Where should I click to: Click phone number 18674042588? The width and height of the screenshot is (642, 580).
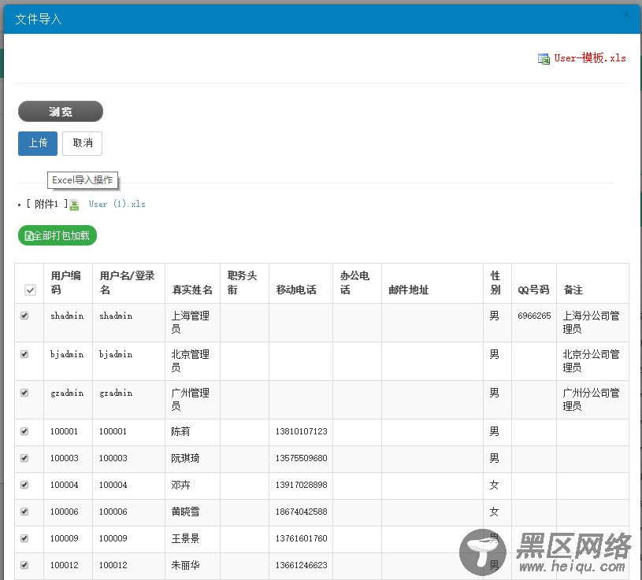pyautogui.click(x=302, y=512)
